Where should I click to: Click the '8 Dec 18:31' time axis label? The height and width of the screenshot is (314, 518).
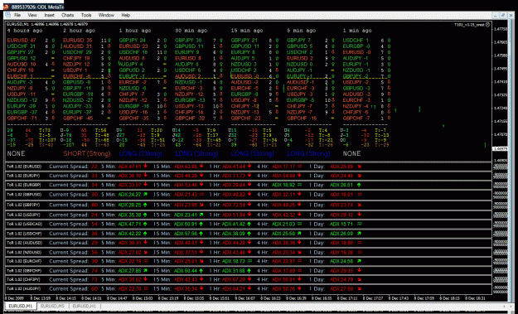pos(475,298)
